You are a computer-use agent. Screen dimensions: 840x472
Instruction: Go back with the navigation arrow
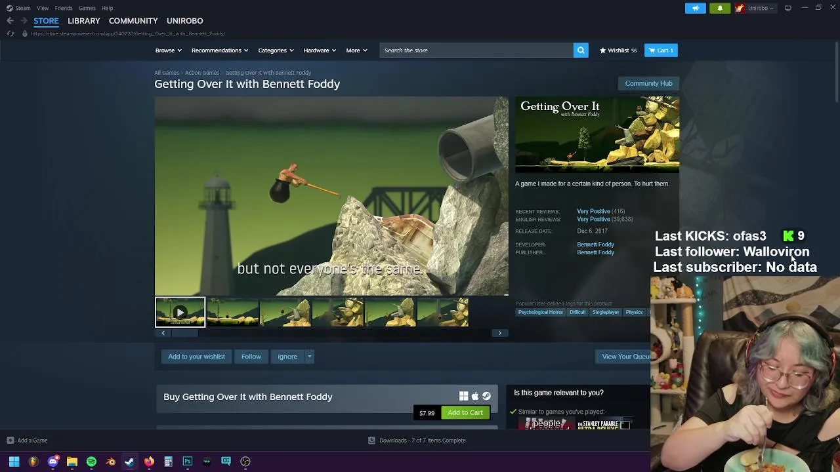(x=10, y=21)
